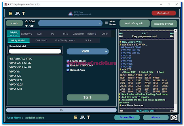Click the log panel scrollbar down arrow
This screenshot has height=126, width=184.
pyautogui.click(x=176, y=111)
